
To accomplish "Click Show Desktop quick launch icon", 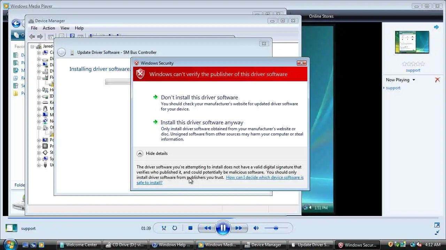I will point(25,245).
